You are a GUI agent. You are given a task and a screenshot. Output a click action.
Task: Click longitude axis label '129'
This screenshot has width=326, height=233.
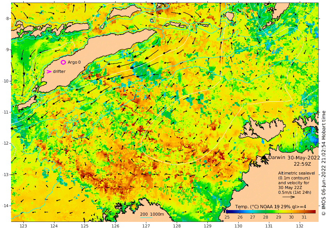[x=208, y=226]
